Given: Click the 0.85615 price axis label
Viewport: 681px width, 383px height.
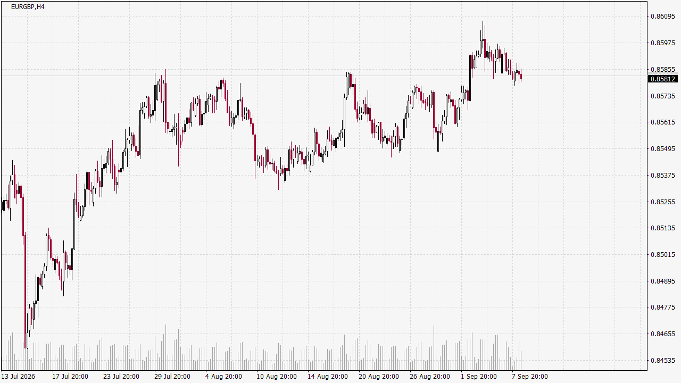Looking at the screenshot, I should (x=662, y=122).
